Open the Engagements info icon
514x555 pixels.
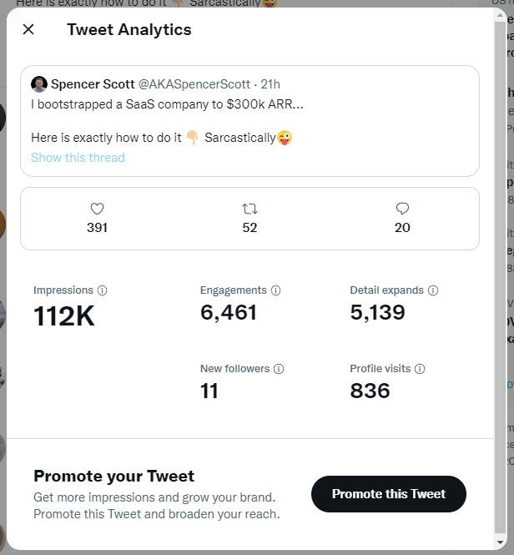coord(275,290)
